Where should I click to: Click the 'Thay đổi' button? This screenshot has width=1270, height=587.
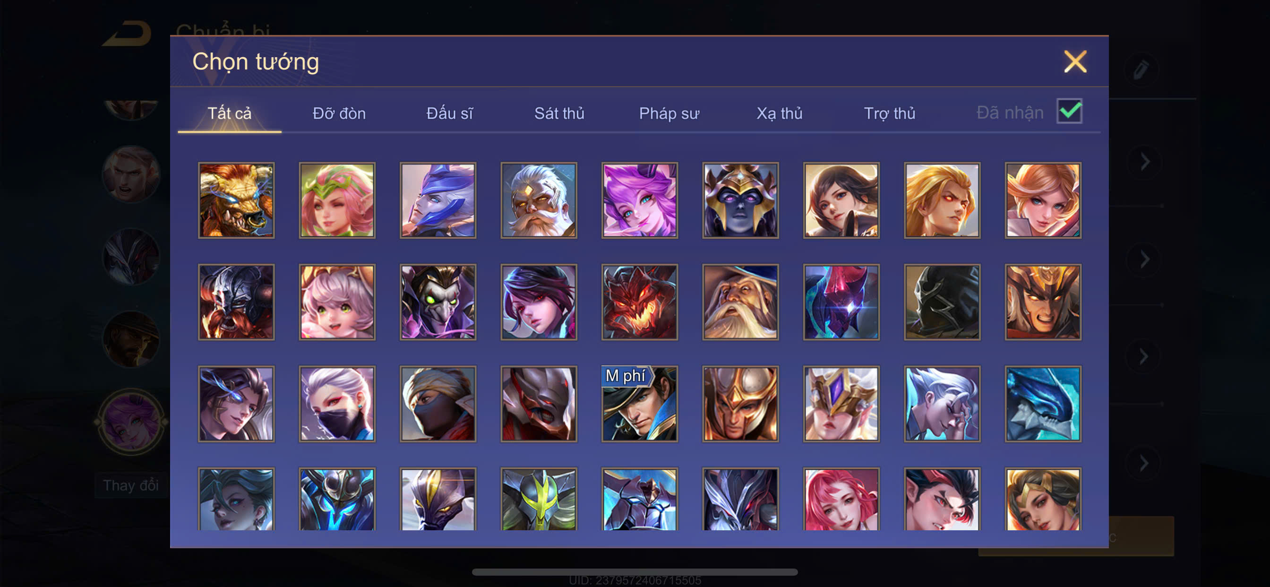coord(131,485)
